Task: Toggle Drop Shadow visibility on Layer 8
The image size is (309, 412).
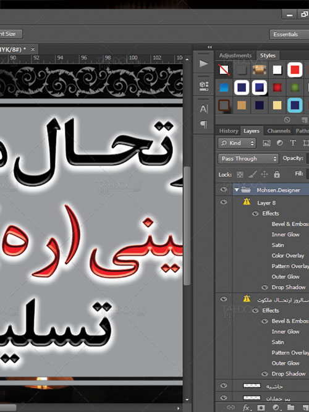Action: pos(265,287)
